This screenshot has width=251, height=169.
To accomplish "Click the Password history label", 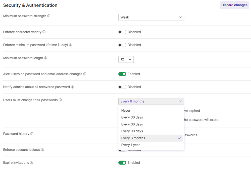I will tap(16, 134).
